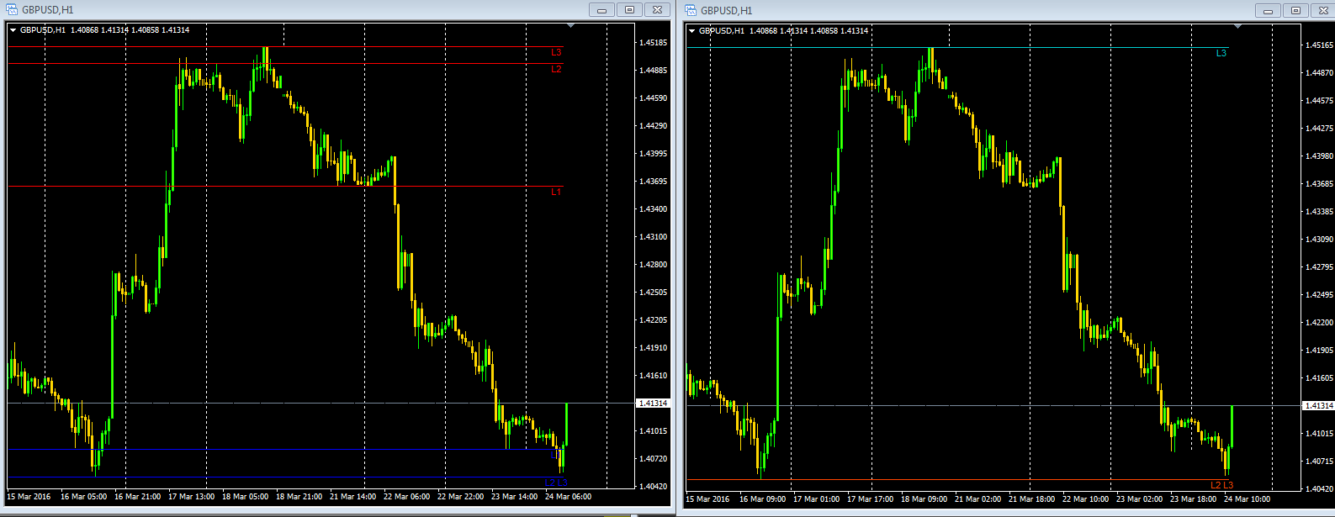Click current price 1.41314 tag in left chart
Screen dimensions: 1335x517
654,404
